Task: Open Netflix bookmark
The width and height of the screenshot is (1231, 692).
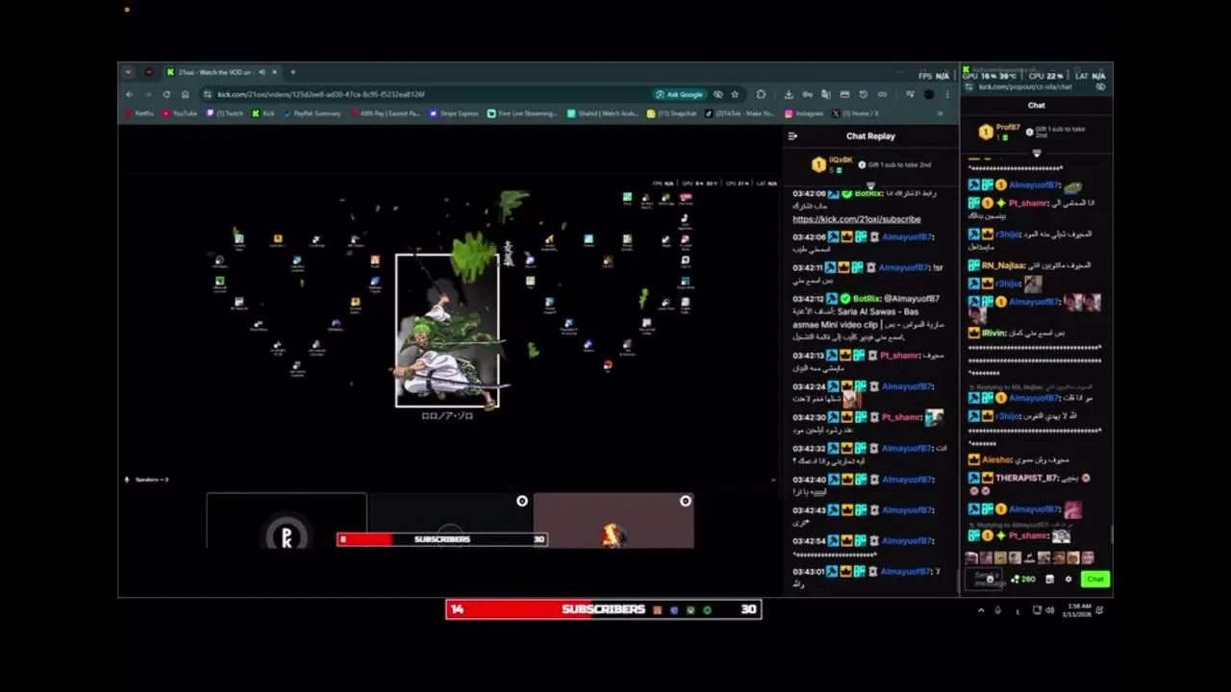Action: point(139,113)
